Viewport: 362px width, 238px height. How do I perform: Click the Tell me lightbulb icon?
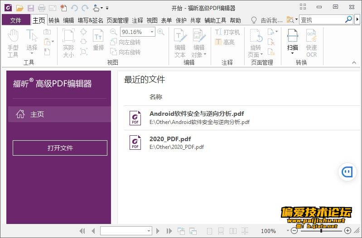[x=254, y=20]
